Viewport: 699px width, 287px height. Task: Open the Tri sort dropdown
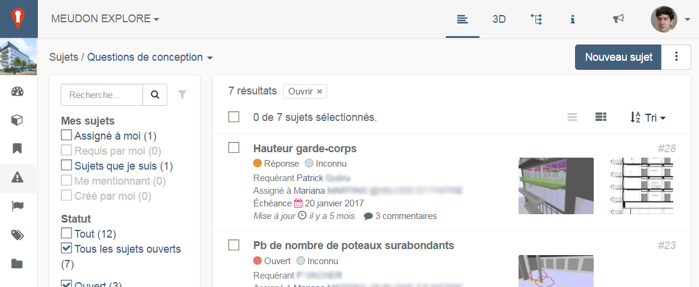(x=648, y=118)
